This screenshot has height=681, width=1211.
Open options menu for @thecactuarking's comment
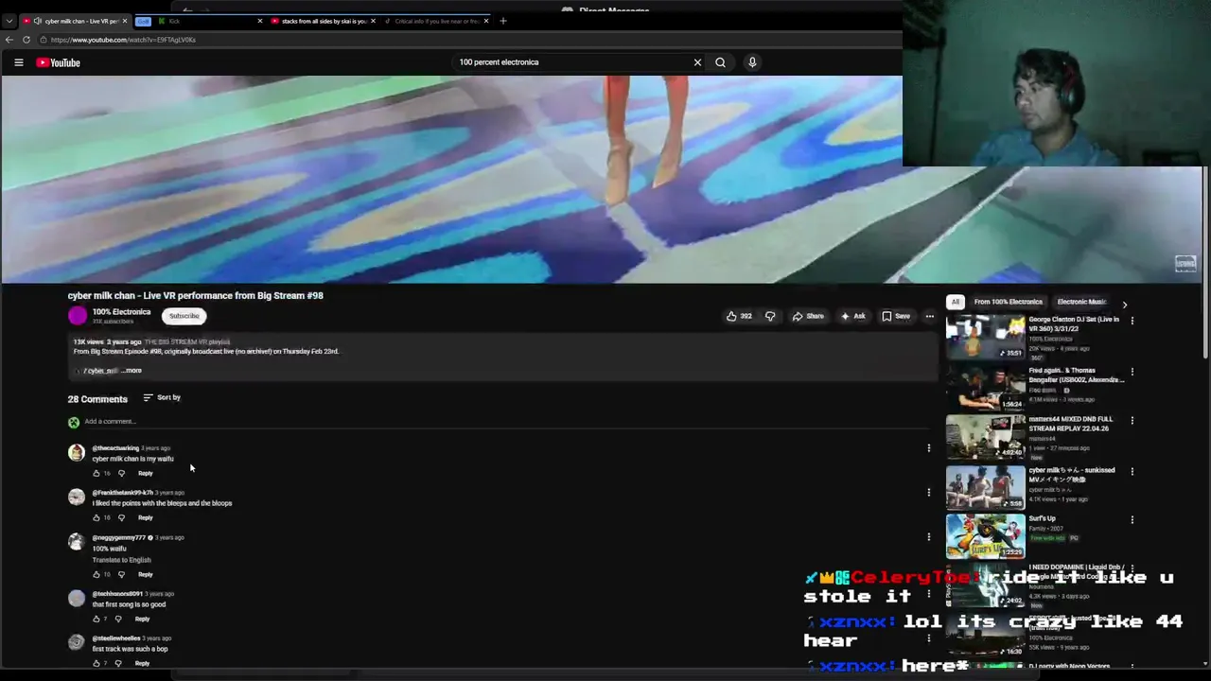(x=928, y=448)
